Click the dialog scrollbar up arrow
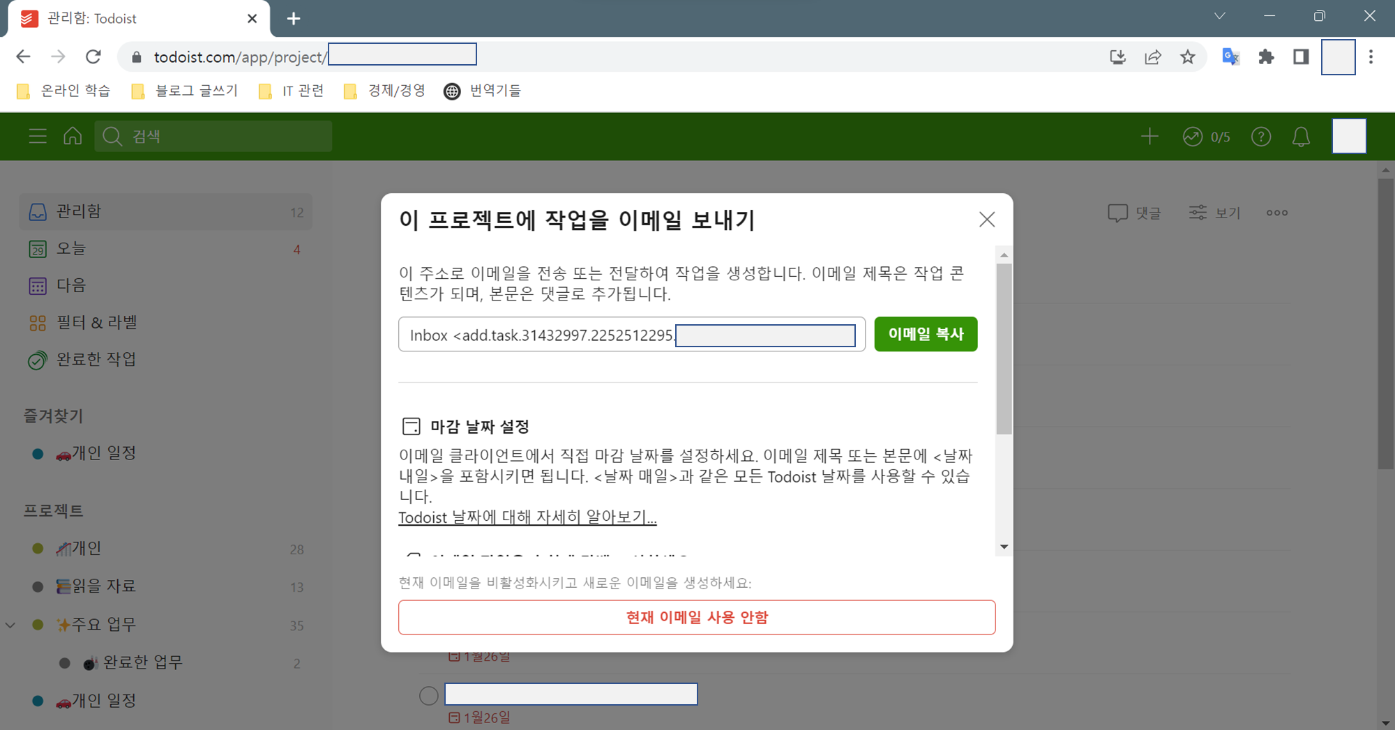The height and width of the screenshot is (730, 1395). (x=1004, y=255)
